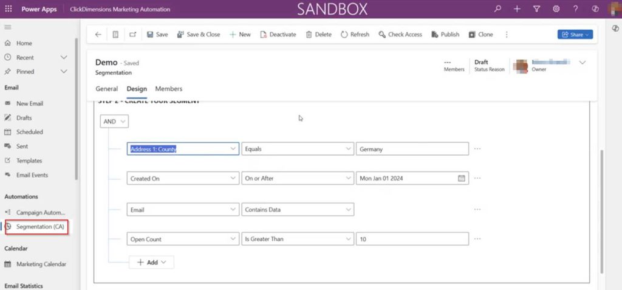The height and width of the screenshot is (290, 622).
Task: Open options ellipsis for Open Count row
Action: tap(477, 239)
